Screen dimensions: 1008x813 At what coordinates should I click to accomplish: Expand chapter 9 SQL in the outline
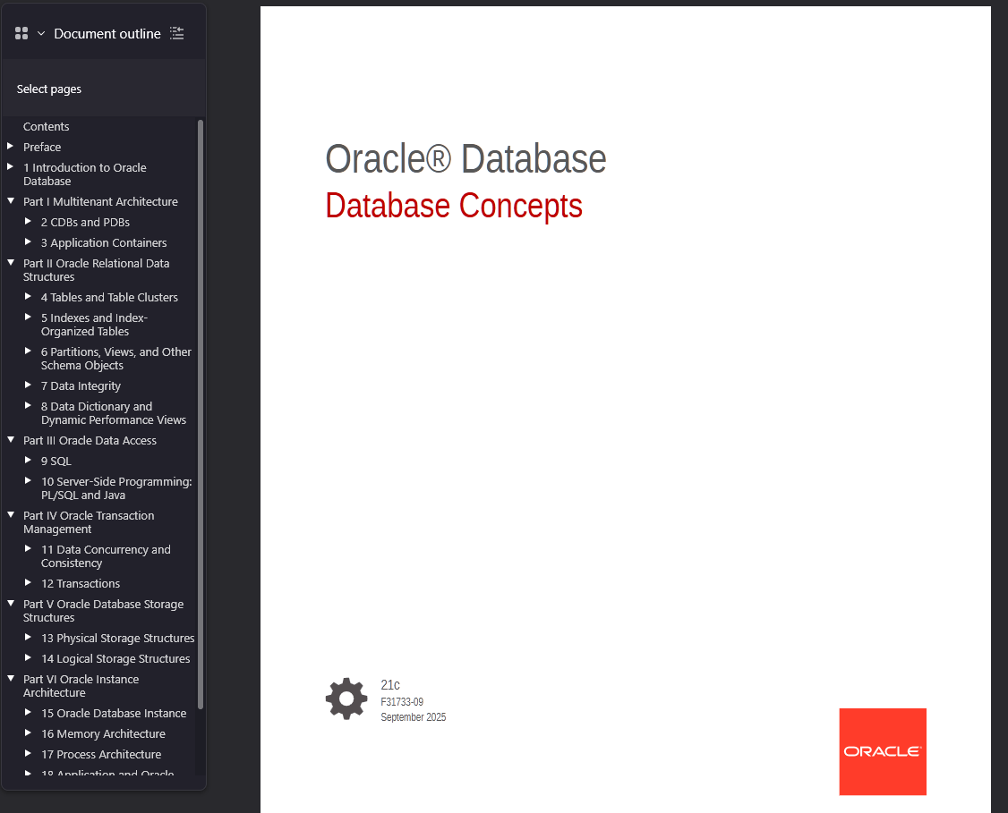pyautogui.click(x=29, y=461)
